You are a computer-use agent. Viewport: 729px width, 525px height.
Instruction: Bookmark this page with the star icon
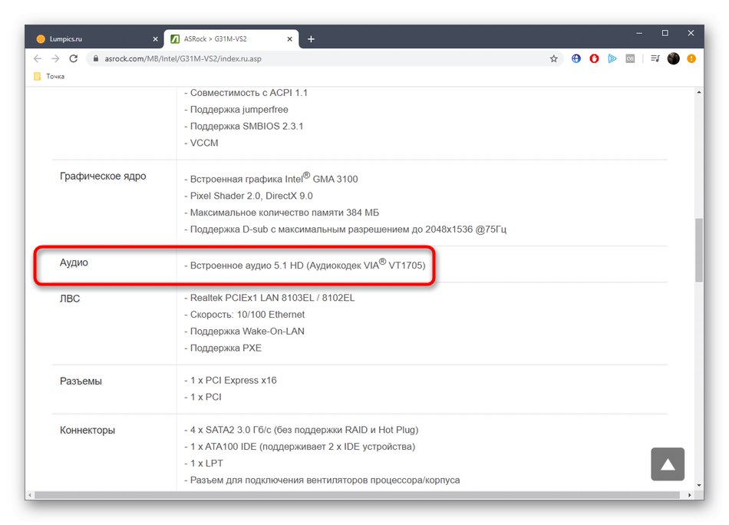[553, 58]
